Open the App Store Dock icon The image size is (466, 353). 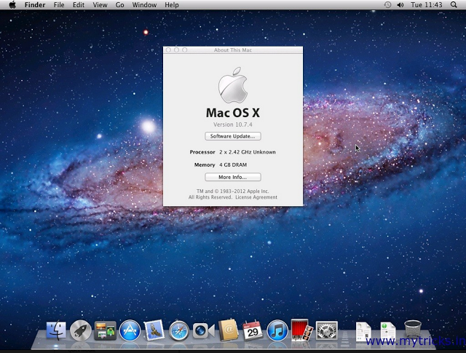click(130, 330)
